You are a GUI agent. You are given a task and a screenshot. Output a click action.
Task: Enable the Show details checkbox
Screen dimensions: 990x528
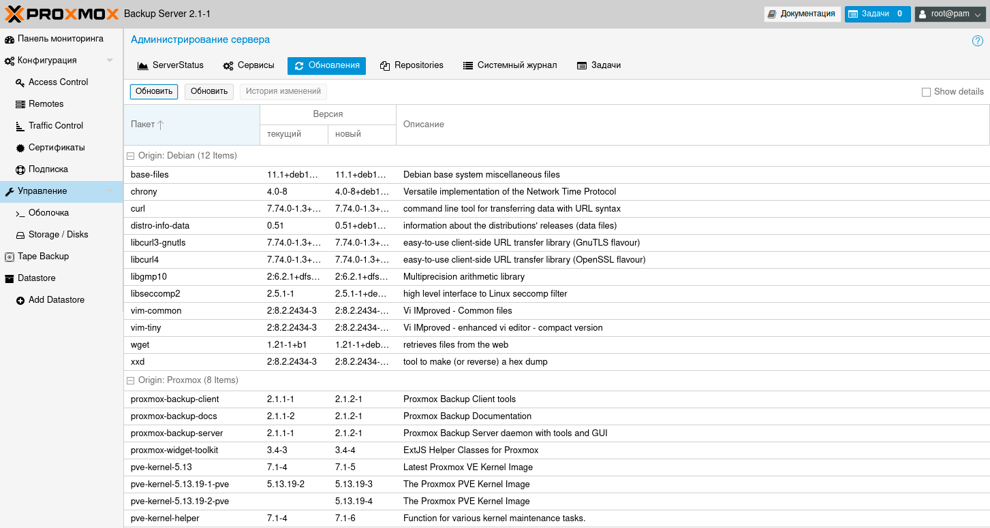(926, 92)
